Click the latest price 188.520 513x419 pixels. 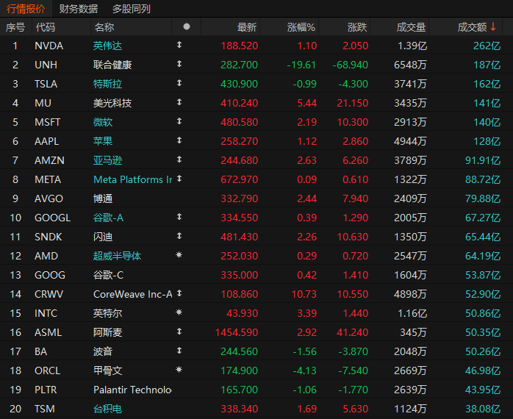click(x=240, y=46)
